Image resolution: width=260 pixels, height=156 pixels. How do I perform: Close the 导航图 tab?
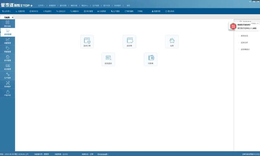[12, 17]
